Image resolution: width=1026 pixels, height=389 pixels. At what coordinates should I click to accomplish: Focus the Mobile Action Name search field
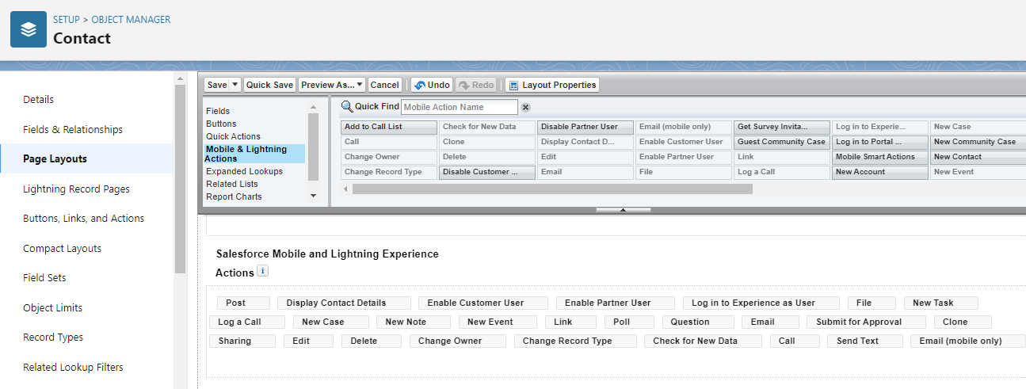pos(460,107)
